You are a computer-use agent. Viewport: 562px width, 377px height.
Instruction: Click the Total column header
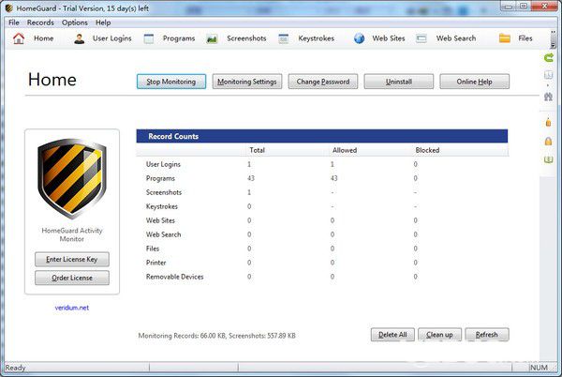257,150
